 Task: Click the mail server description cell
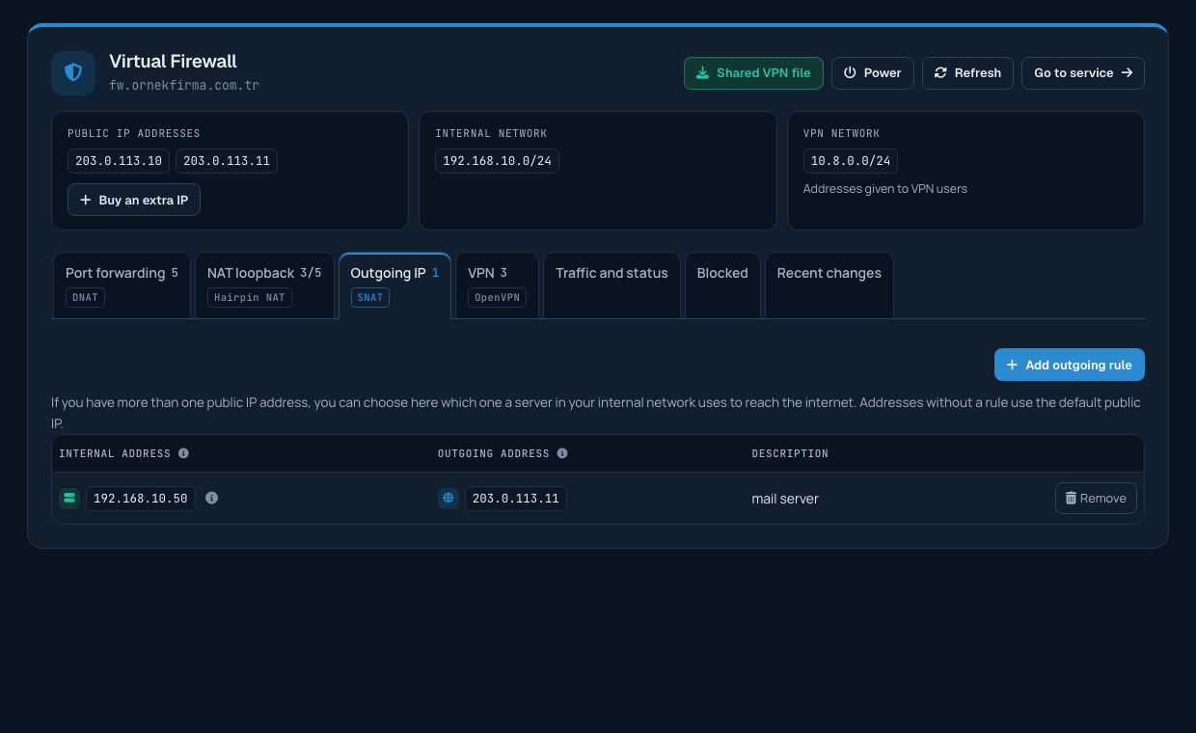(x=785, y=499)
